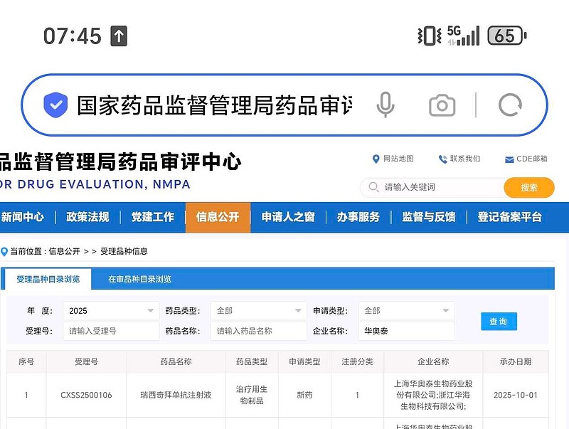
Task: Click the 序号 column header
Action: 26,361
